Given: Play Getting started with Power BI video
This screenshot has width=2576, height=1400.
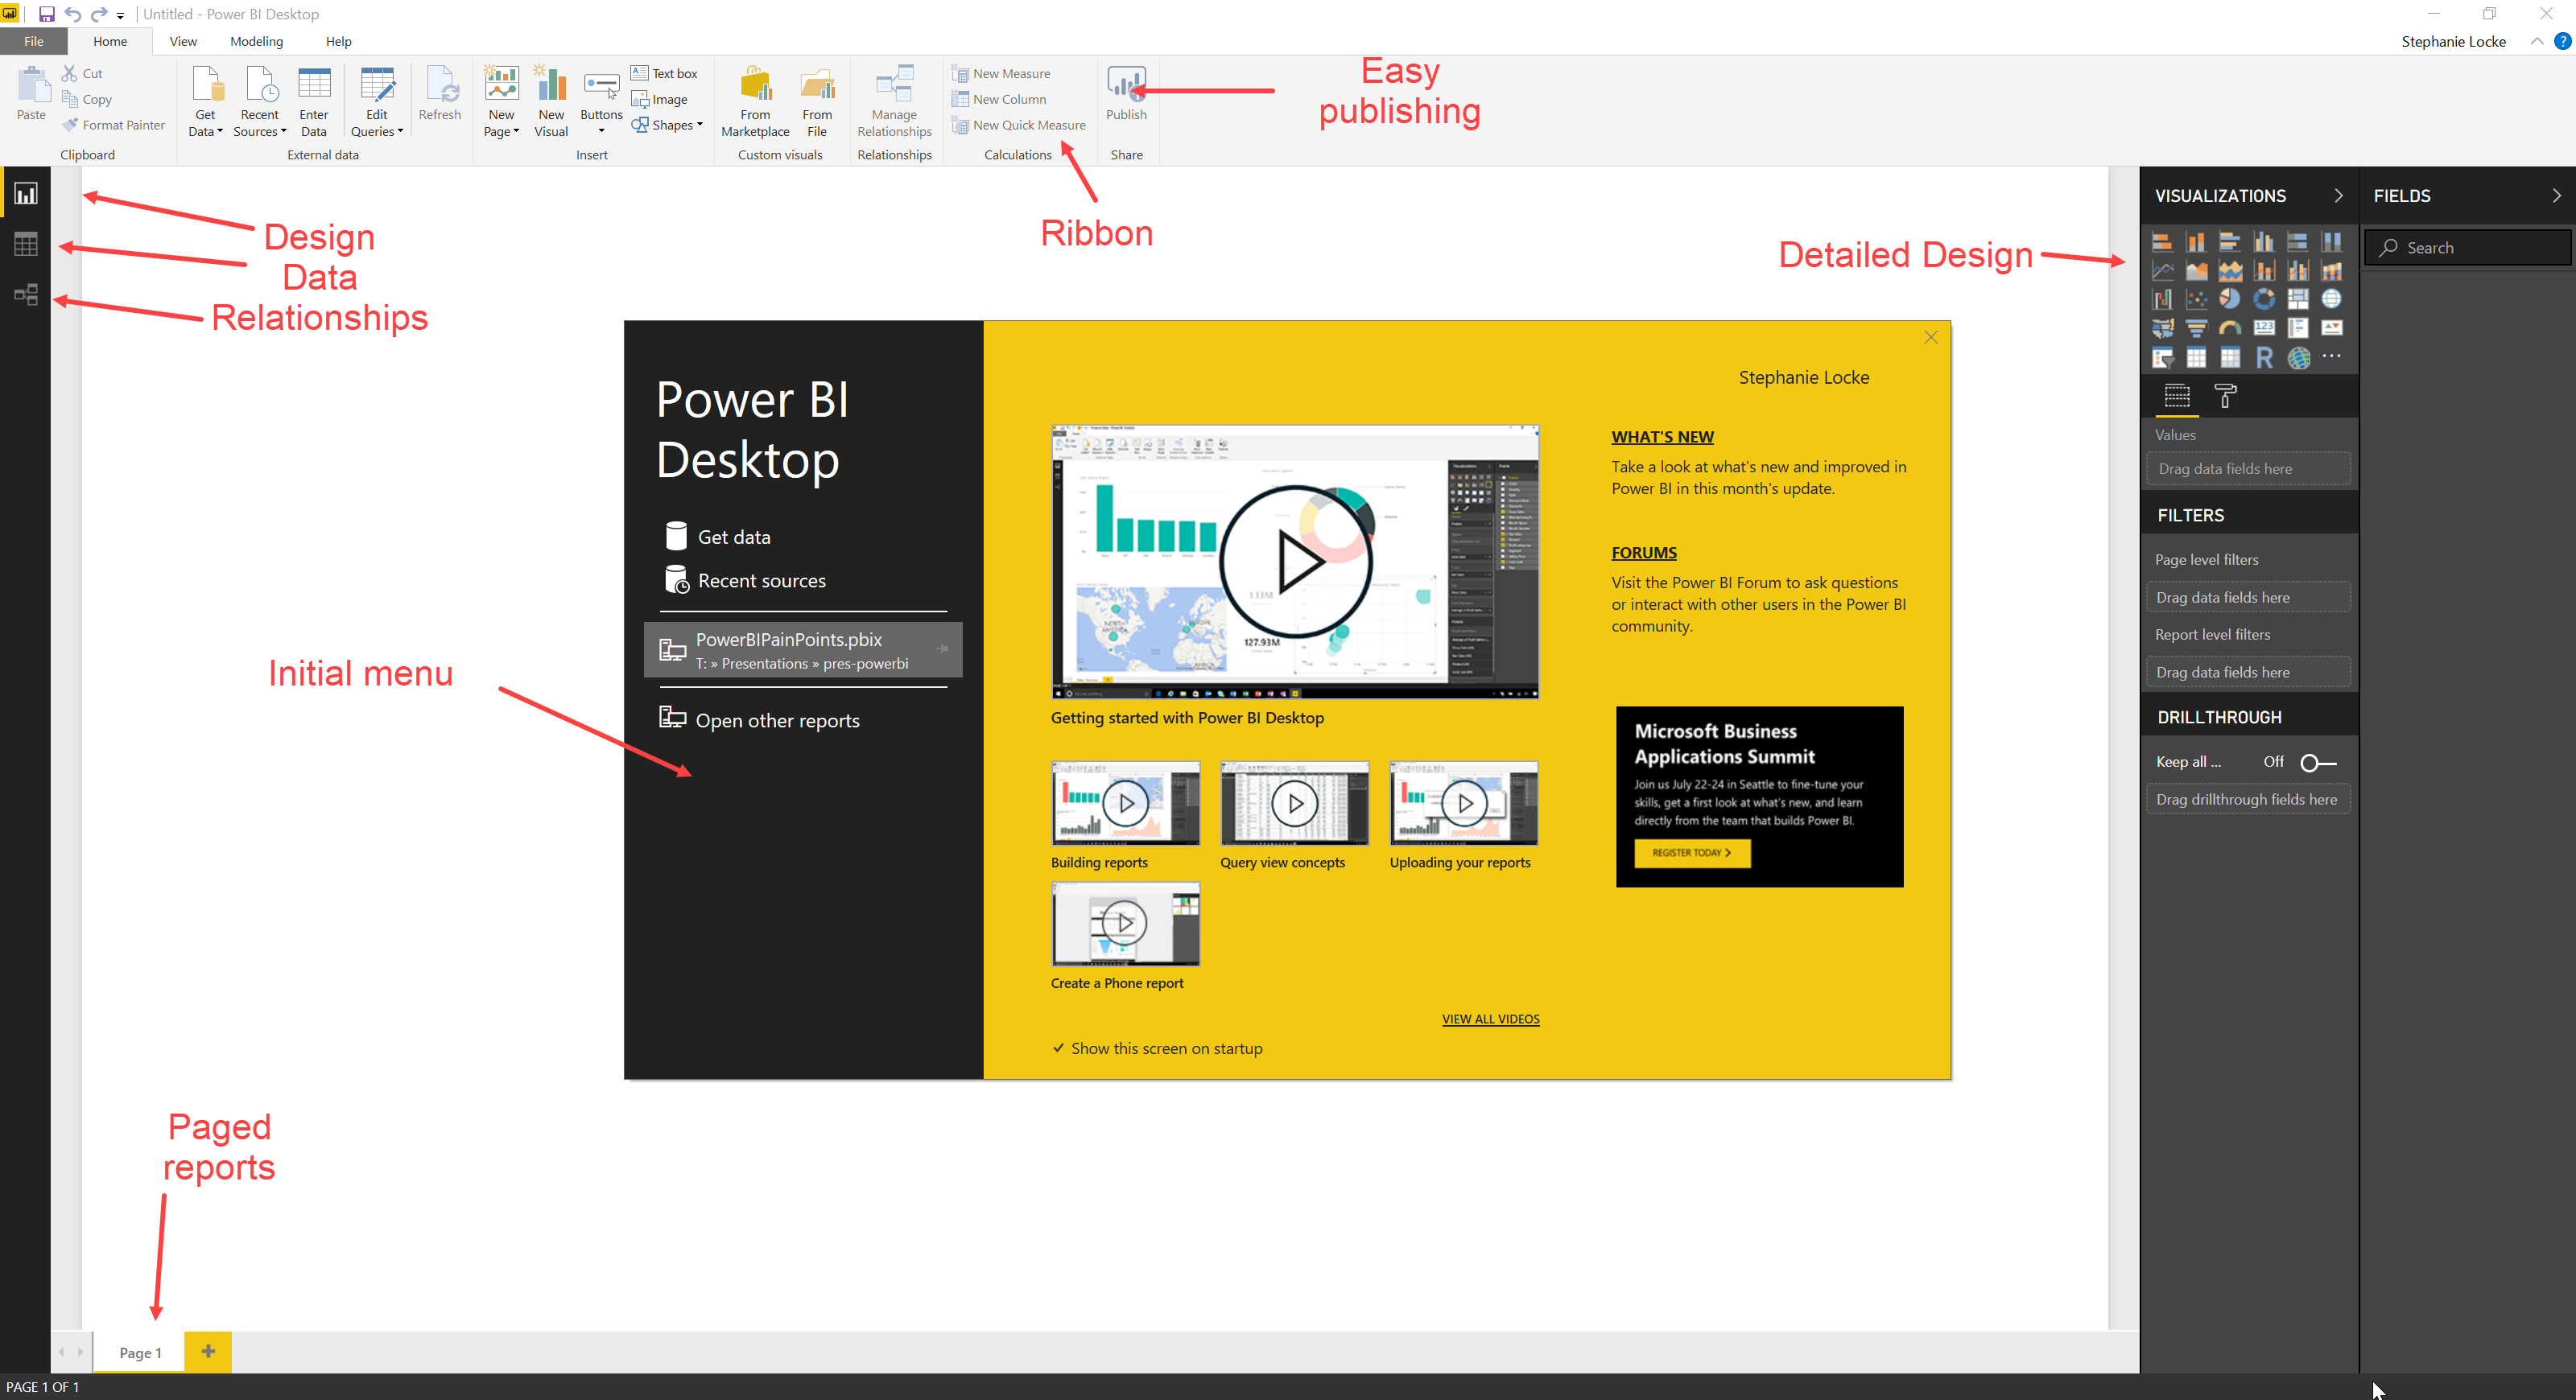Looking at the screenshot, I should coord(1295,562).
